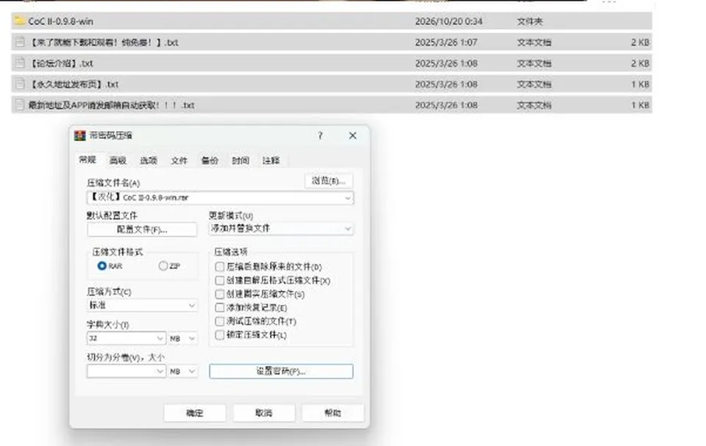Image resolution: width=706 pixels, height=446 pixels.
Task: Enable 压缩后删除原来的文件(D) checkbox
Action: point(220,267)
